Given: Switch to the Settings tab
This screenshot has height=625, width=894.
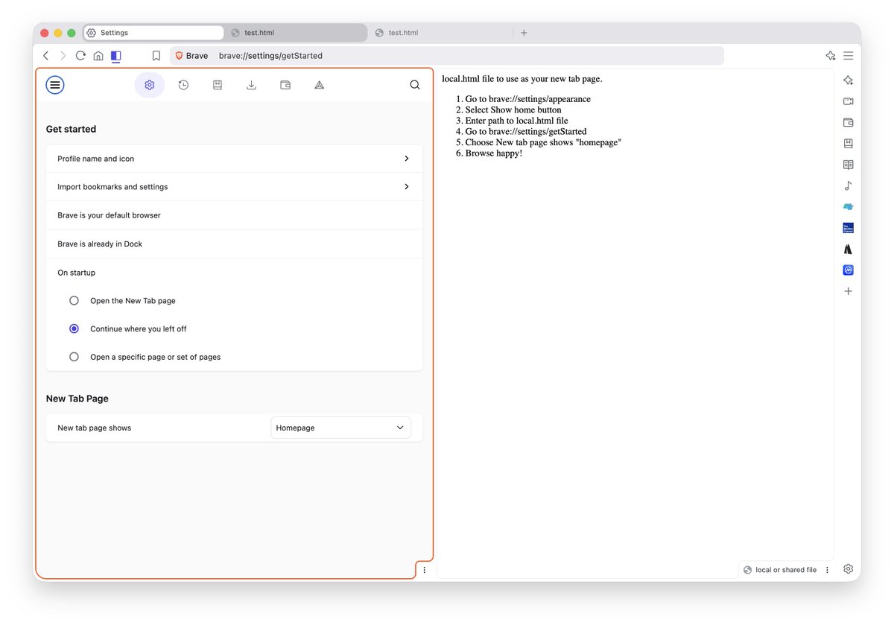Looking at the screenshot, I should [153, 33].
